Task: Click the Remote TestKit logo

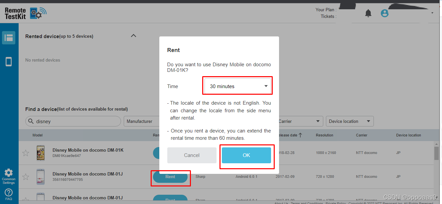Action: pyautogui.click(x=25, y=13)
